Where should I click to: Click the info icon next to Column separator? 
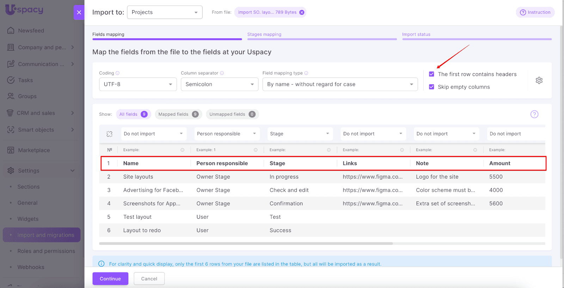[222, 73]
